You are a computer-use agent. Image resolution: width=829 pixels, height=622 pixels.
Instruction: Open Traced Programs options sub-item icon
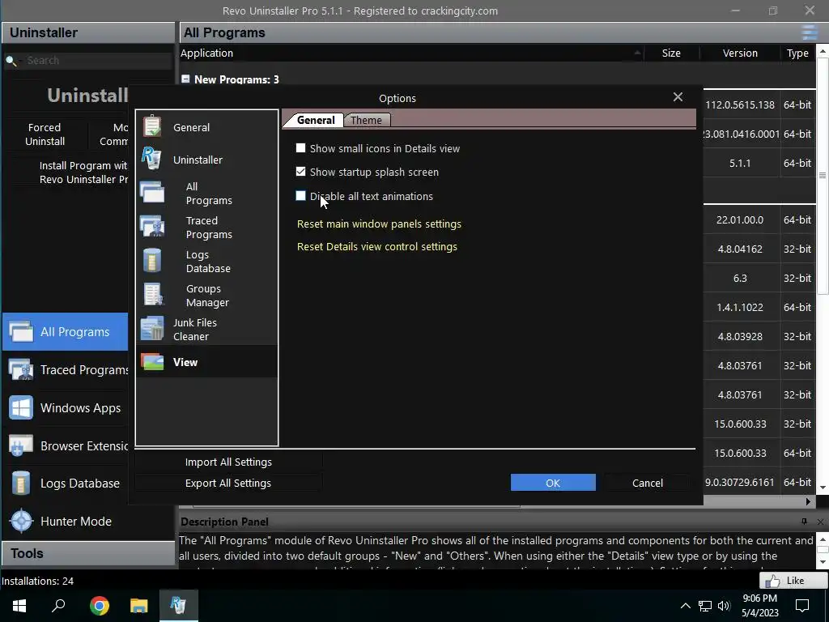[x=152, y=227]
